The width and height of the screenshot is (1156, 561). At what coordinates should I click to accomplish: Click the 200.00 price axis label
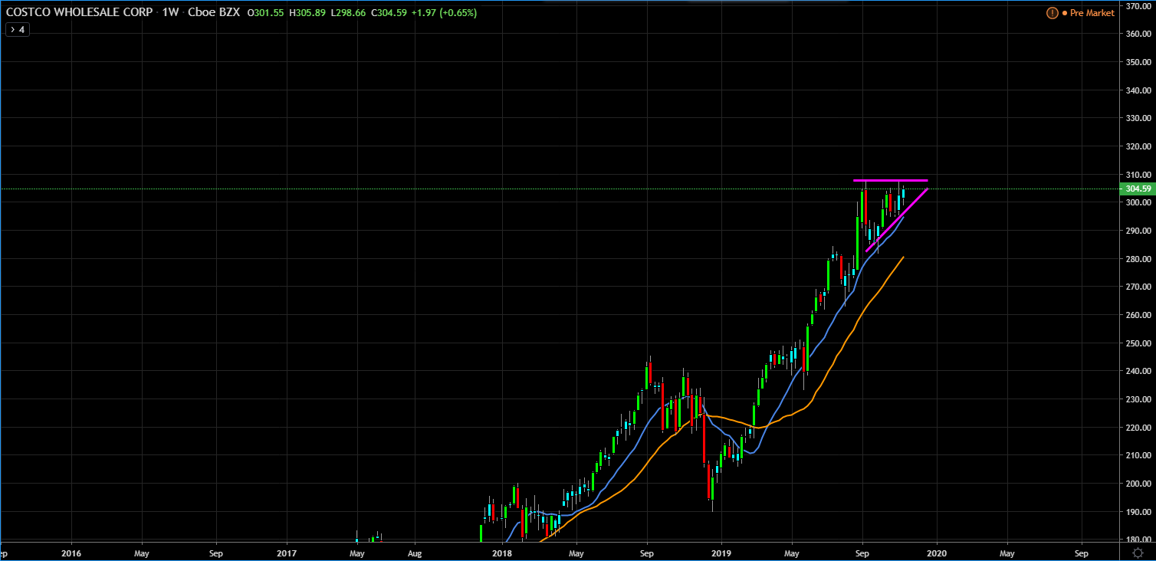click(x=1138, y=484)
